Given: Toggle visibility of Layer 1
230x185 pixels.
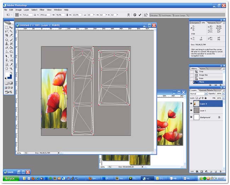Looking at the screenshot, I should point(191,111).
